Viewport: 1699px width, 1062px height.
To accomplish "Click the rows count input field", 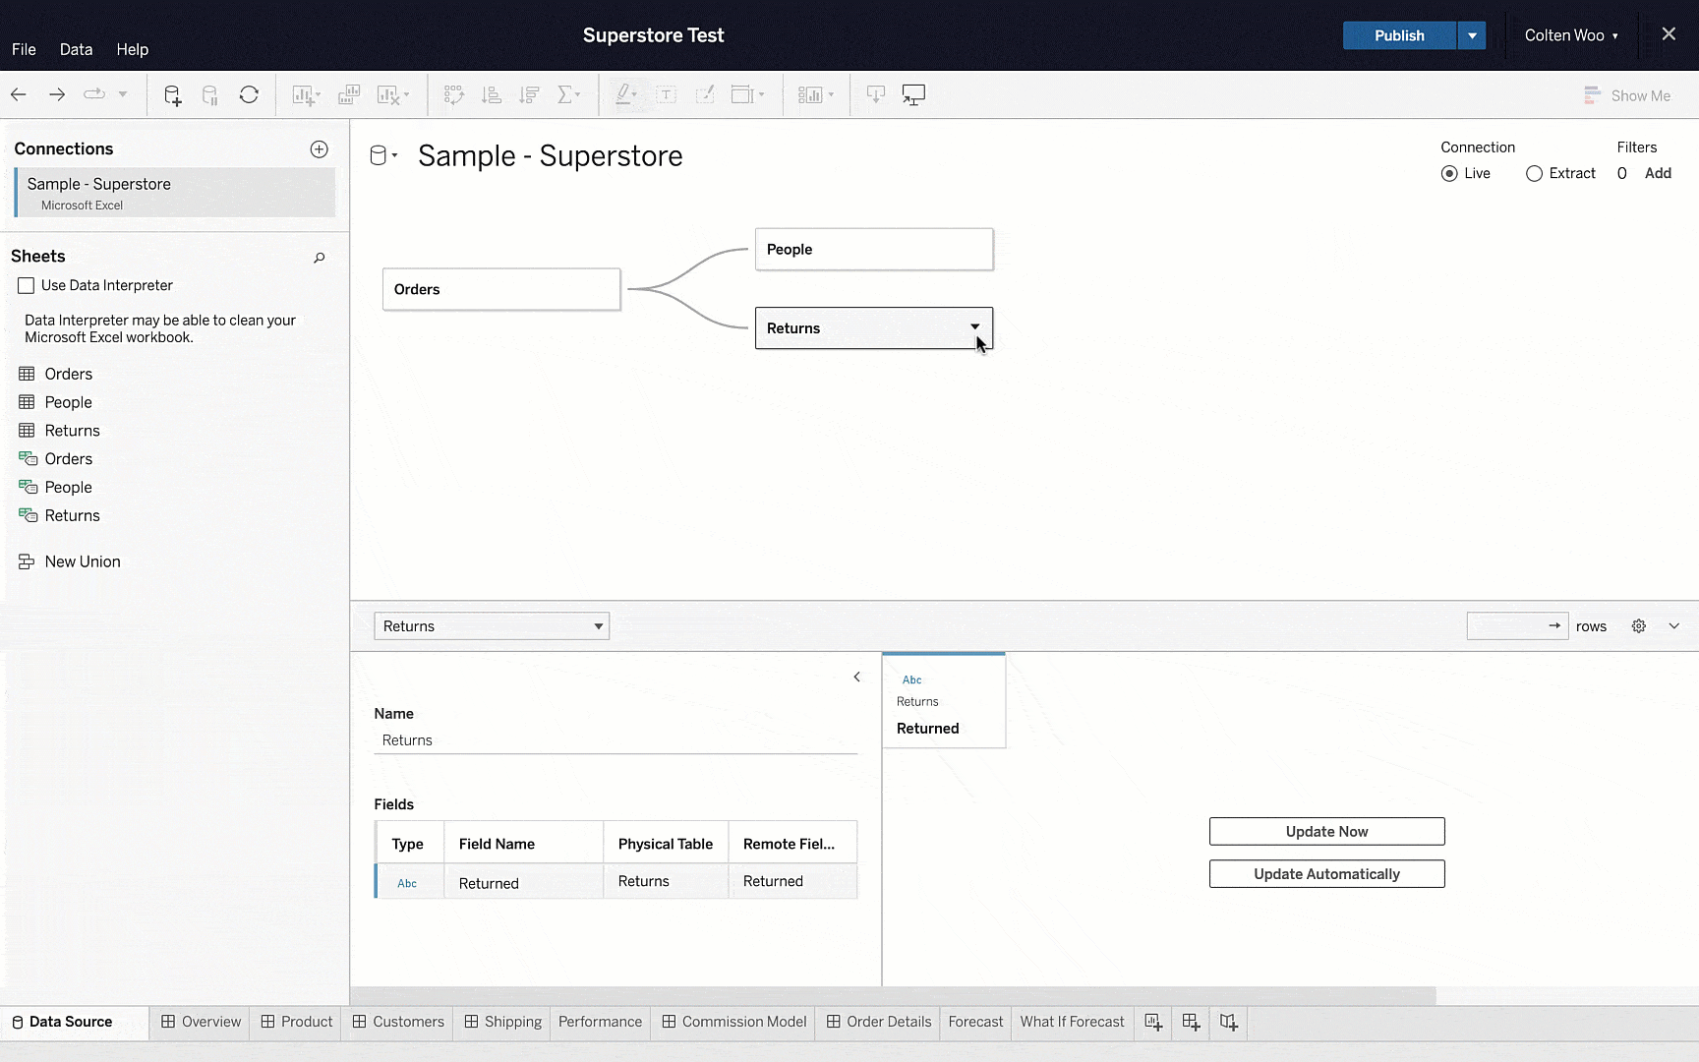I will tap(1517, 626).
